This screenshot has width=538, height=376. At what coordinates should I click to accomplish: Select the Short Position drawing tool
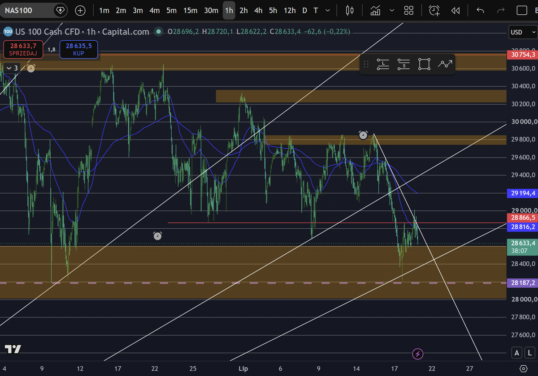[x=403, y=64]
